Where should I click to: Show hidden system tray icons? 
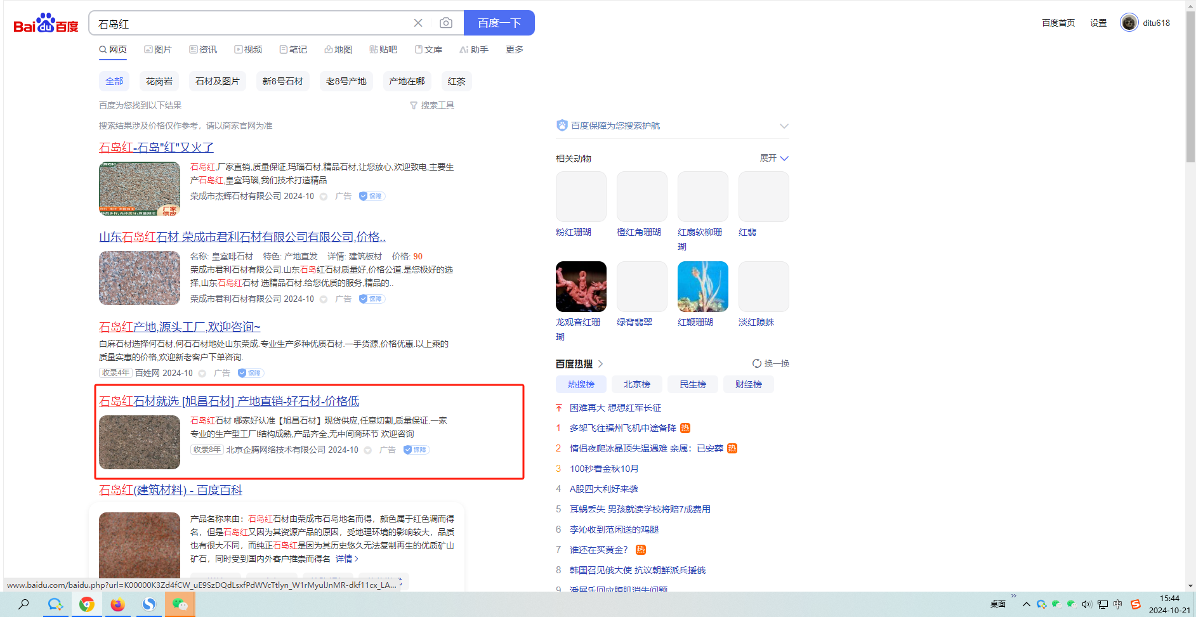pyautogui.click(x=1026, y=604)
